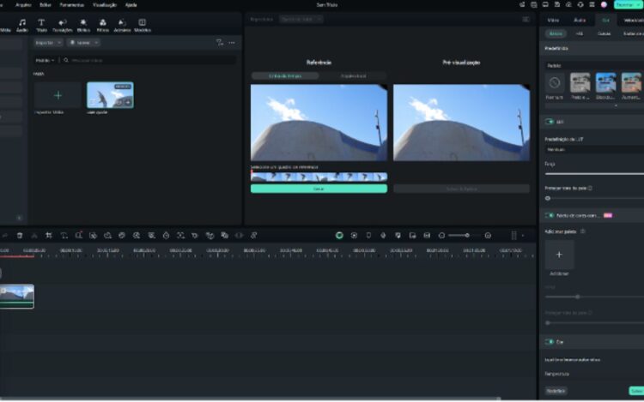This screenshot has width=644, height=402.
Task: Select the Nenhum color preset
Action: click(x=555, y=86)
